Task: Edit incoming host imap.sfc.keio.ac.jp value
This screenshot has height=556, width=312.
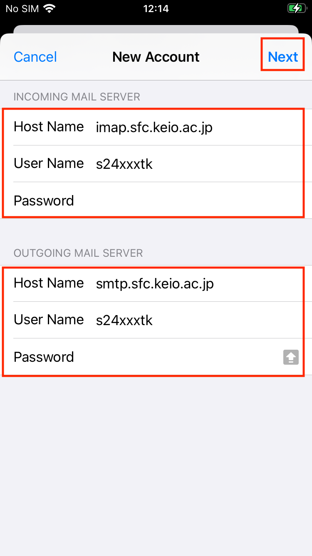Action: (x=154, y=127)
